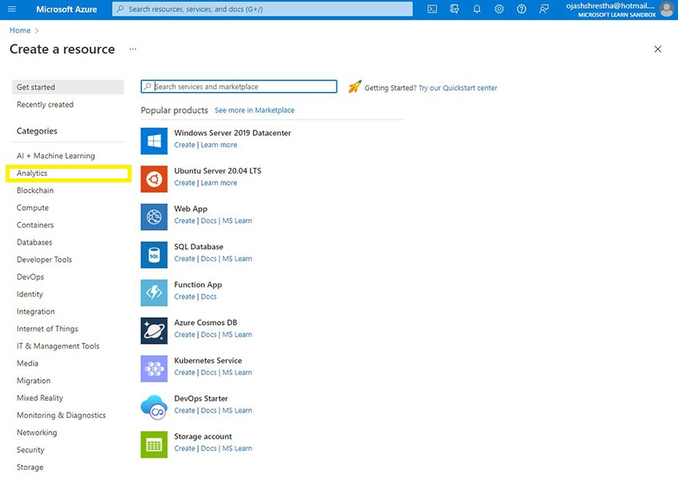Choose the Media category
This screenshot has width=678, height=477.
(x=27, y=363)
